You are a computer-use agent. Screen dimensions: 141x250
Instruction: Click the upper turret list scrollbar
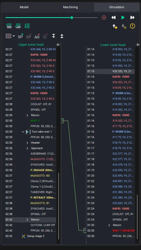(x=59, y=206)
